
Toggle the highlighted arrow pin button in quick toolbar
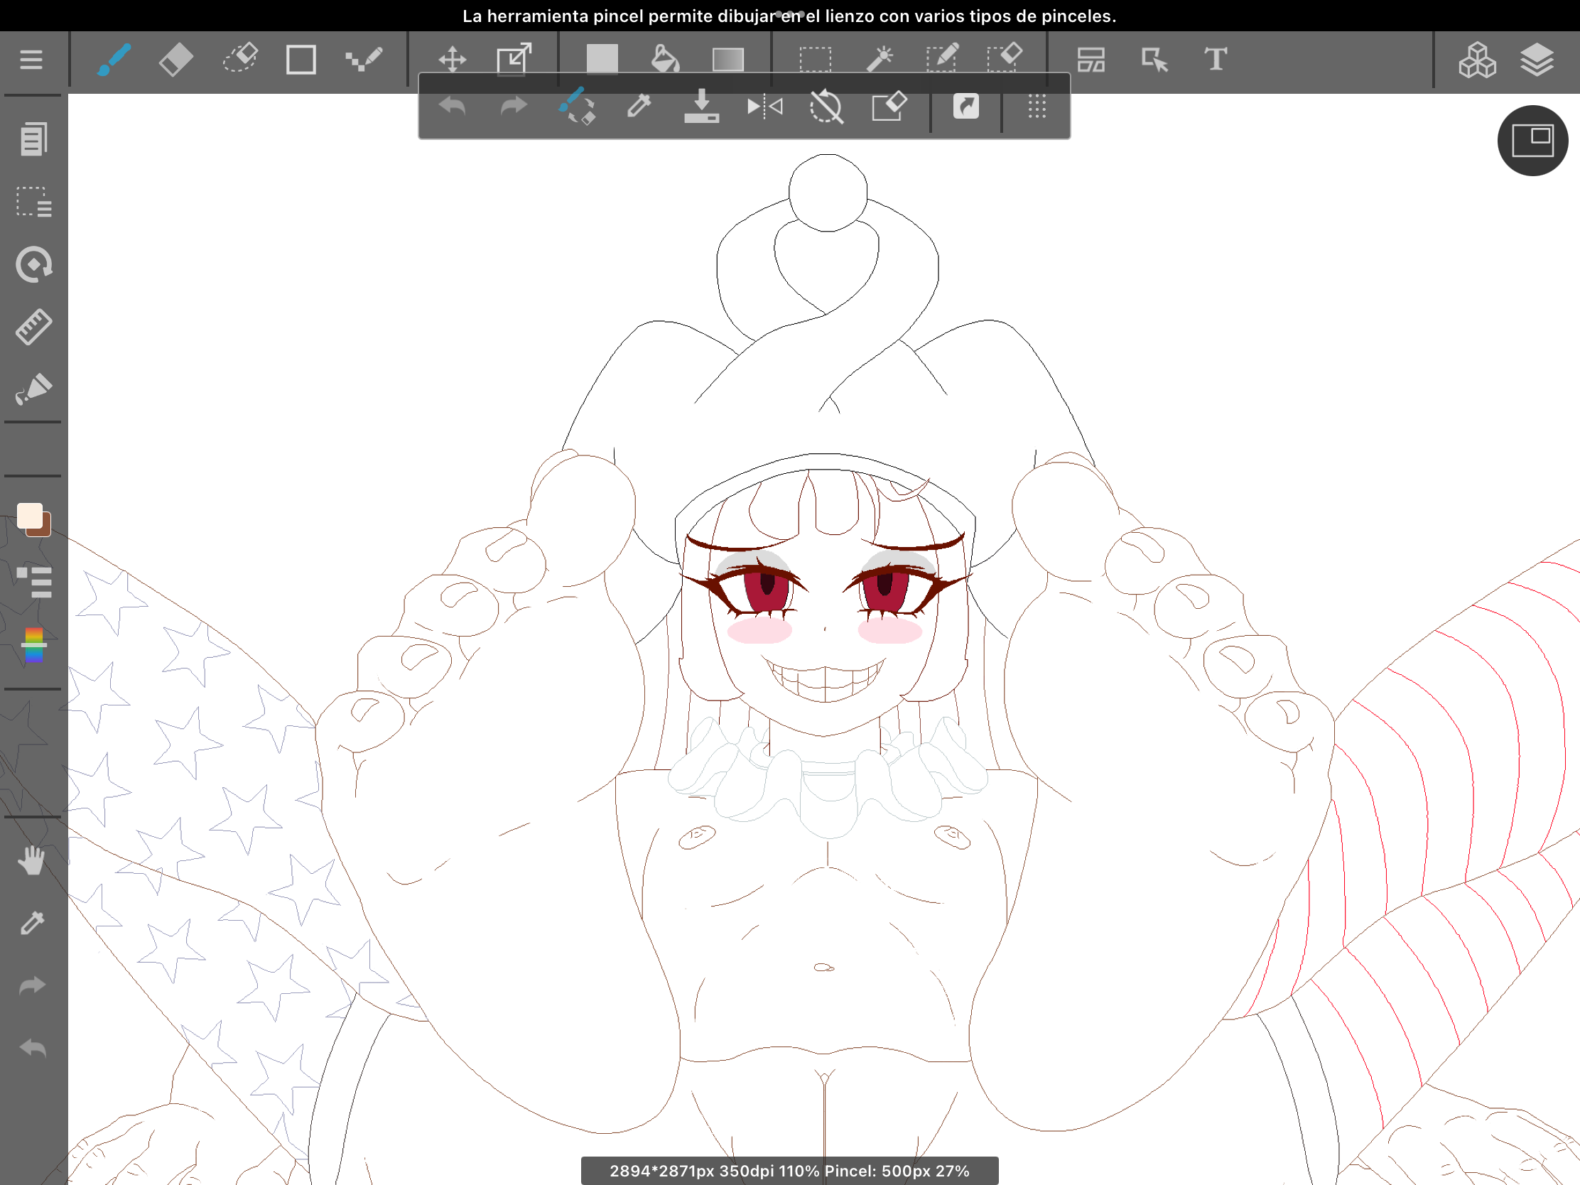965,107
